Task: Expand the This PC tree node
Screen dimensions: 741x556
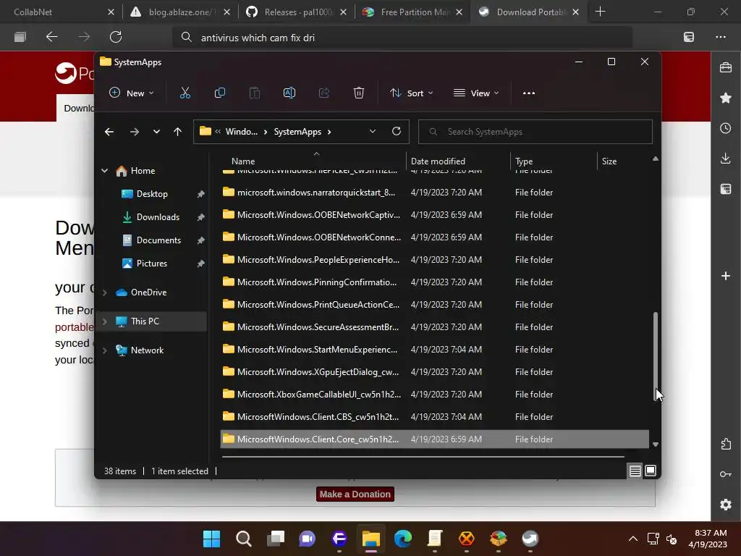Action: 104,321
